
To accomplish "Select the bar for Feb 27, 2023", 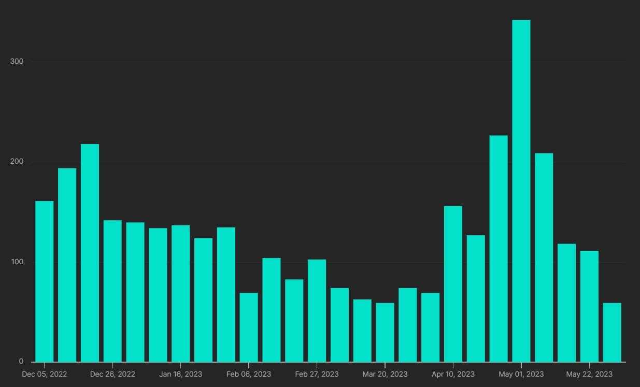I will (x=317, y=310).
